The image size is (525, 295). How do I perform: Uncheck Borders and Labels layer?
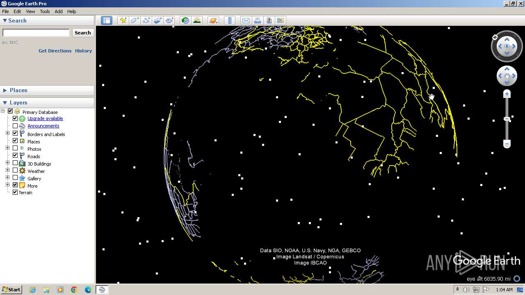15,134
